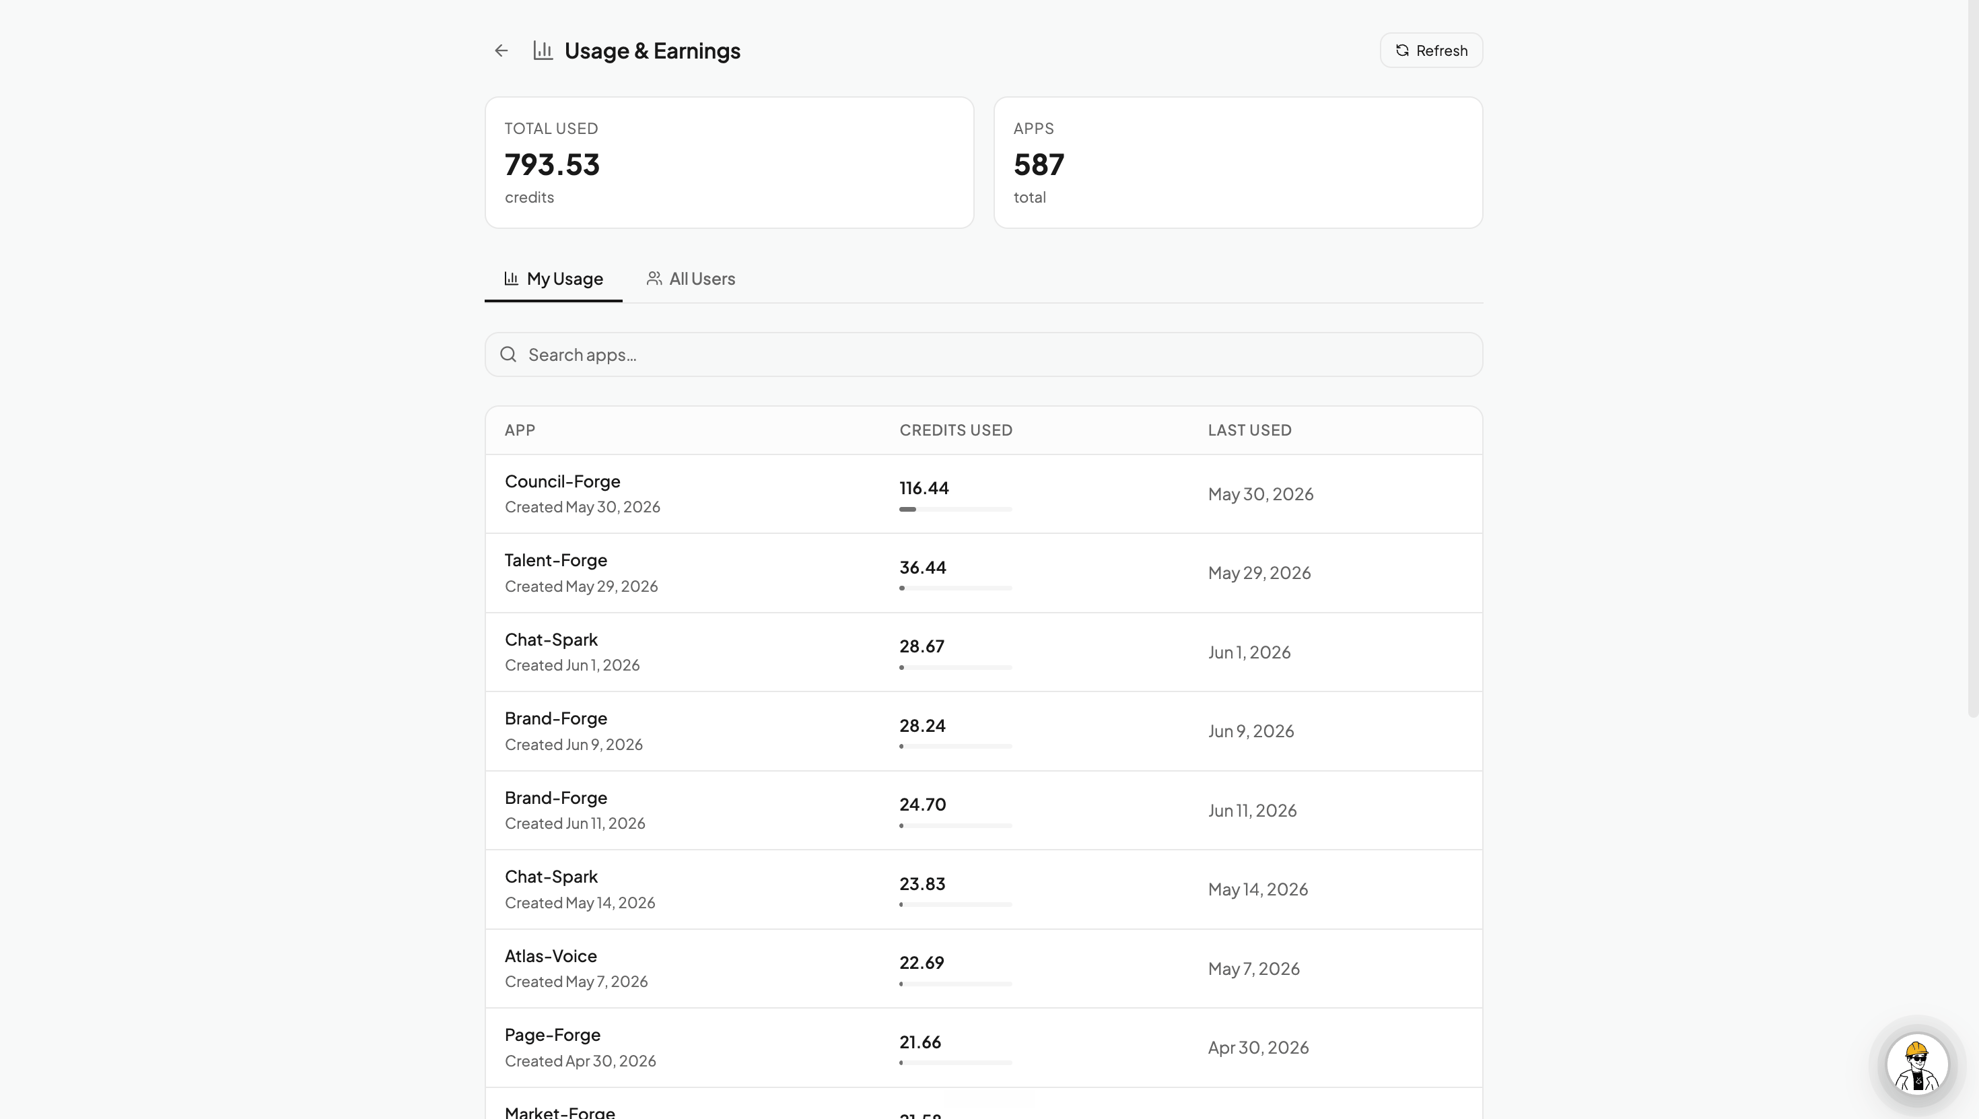Click the 23.83 credits value
1979x1119 pixels.
923,884
